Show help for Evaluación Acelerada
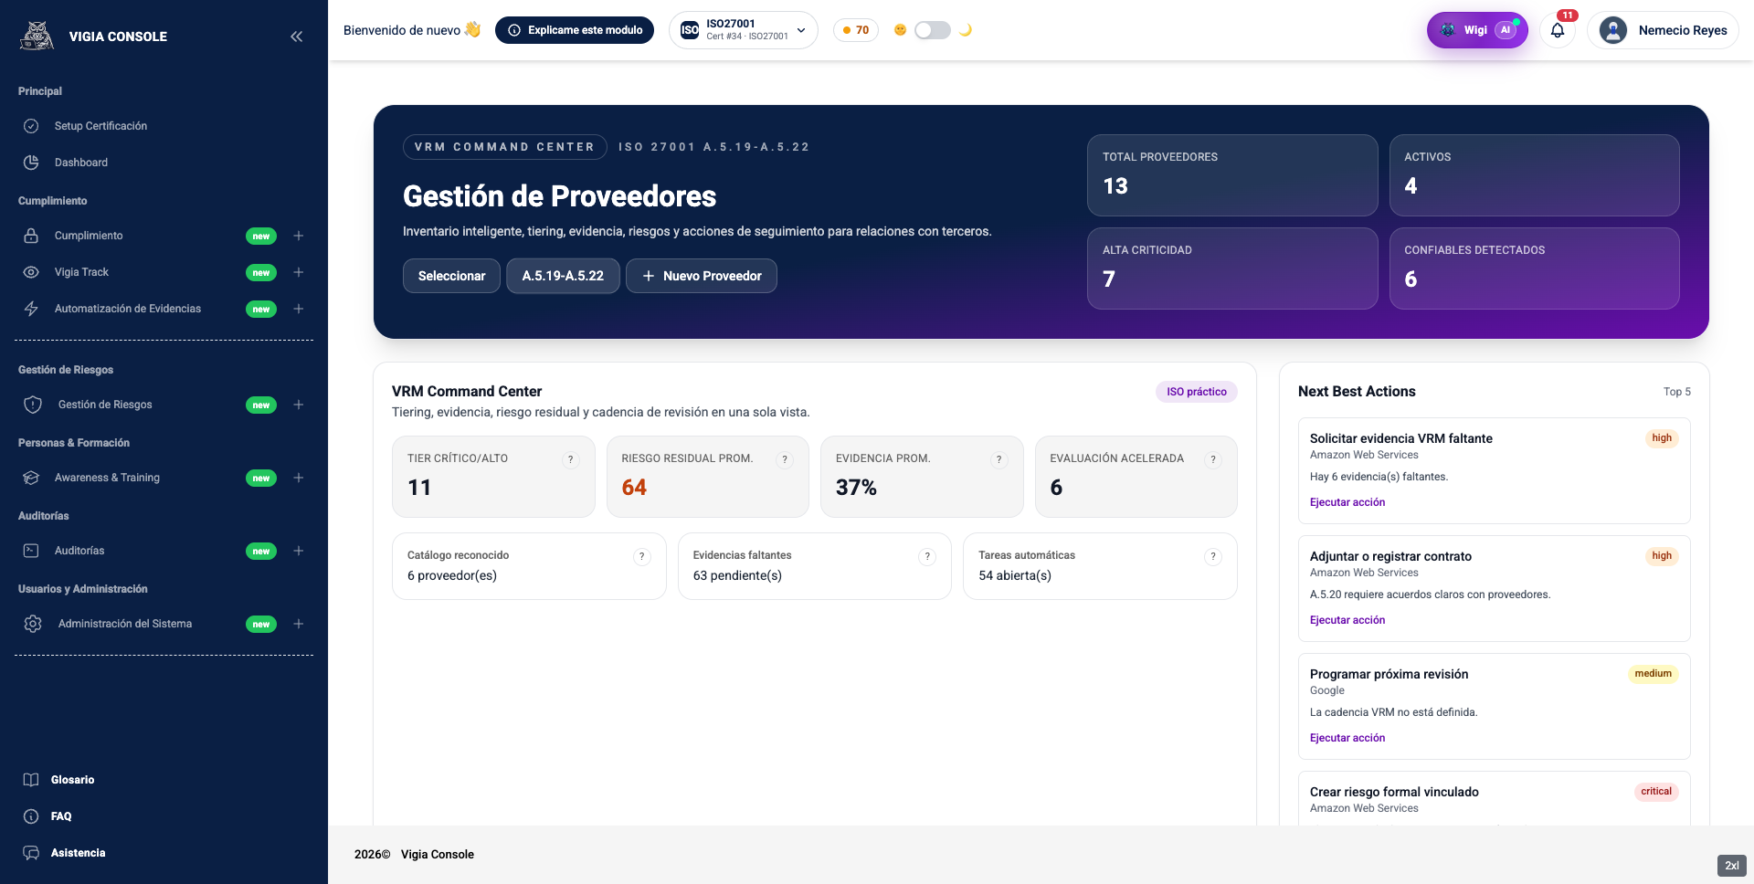Screen dimensions: 1754x884 pos(1213,459)
